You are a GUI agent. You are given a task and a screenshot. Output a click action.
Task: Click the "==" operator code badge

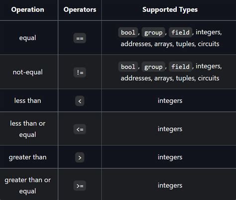[80, 38]
